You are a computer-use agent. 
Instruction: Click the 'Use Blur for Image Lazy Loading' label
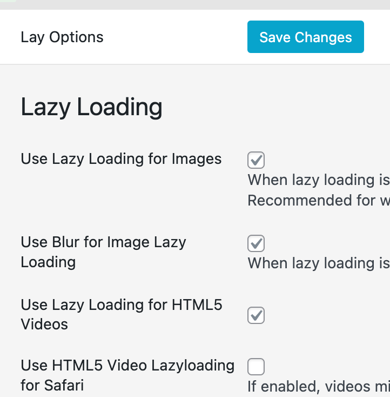point(103,252)
